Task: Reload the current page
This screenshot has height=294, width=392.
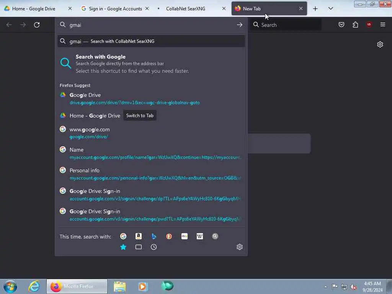Action: [37, 25]
